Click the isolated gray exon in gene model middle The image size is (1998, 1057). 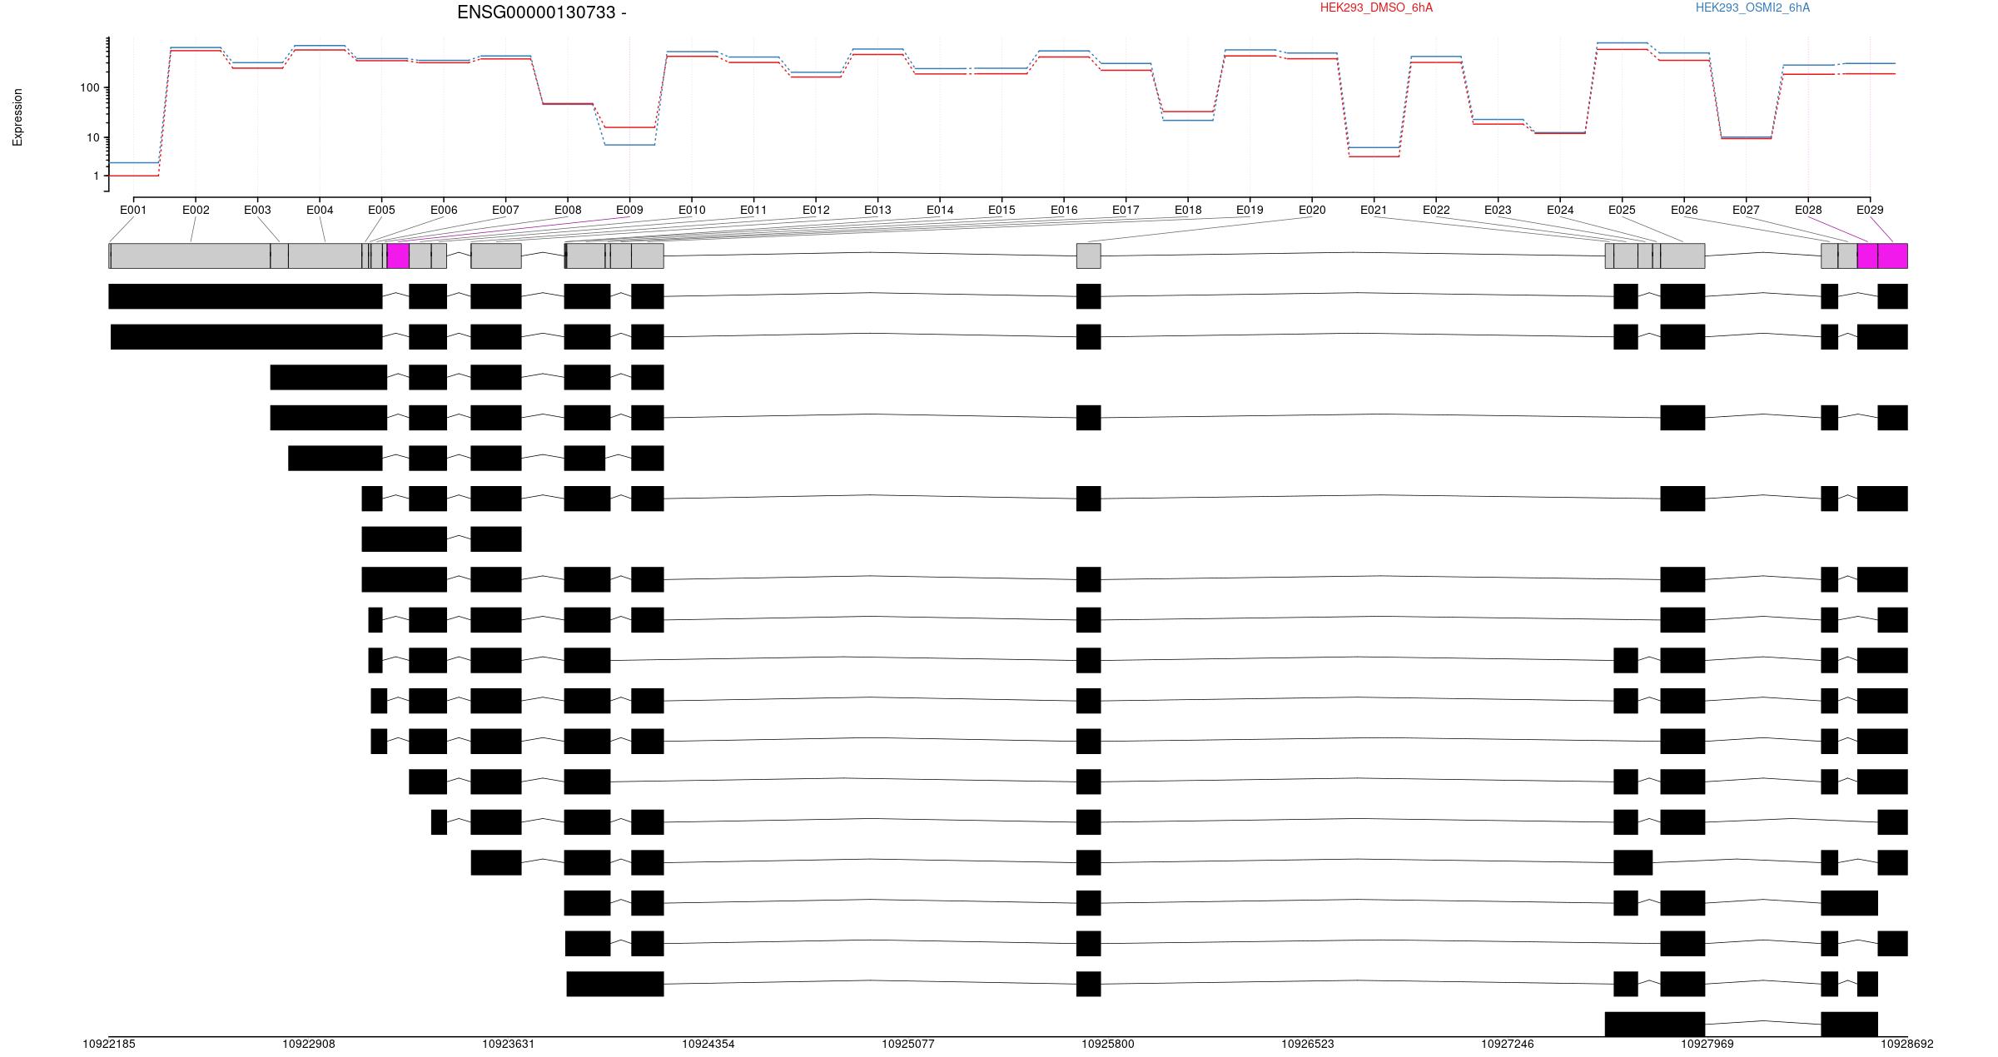tap(1089, 256)
